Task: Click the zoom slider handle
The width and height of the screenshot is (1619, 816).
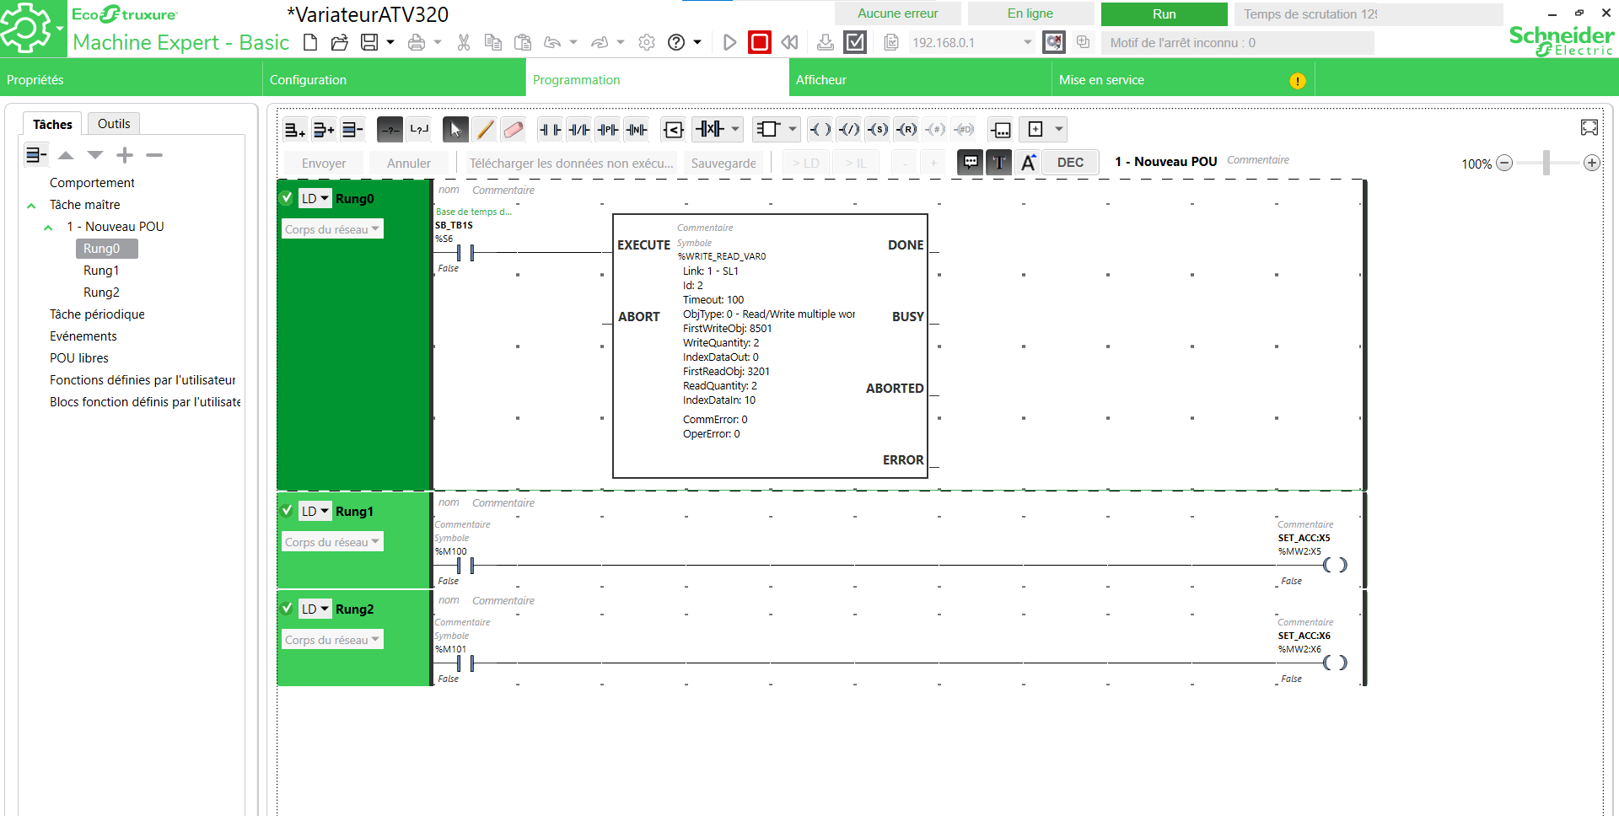Action: [1546, 163]
